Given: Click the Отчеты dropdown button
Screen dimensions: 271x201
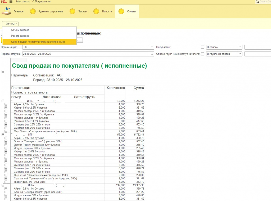Looking at the screenshot, I should click(x=10, y=24).
